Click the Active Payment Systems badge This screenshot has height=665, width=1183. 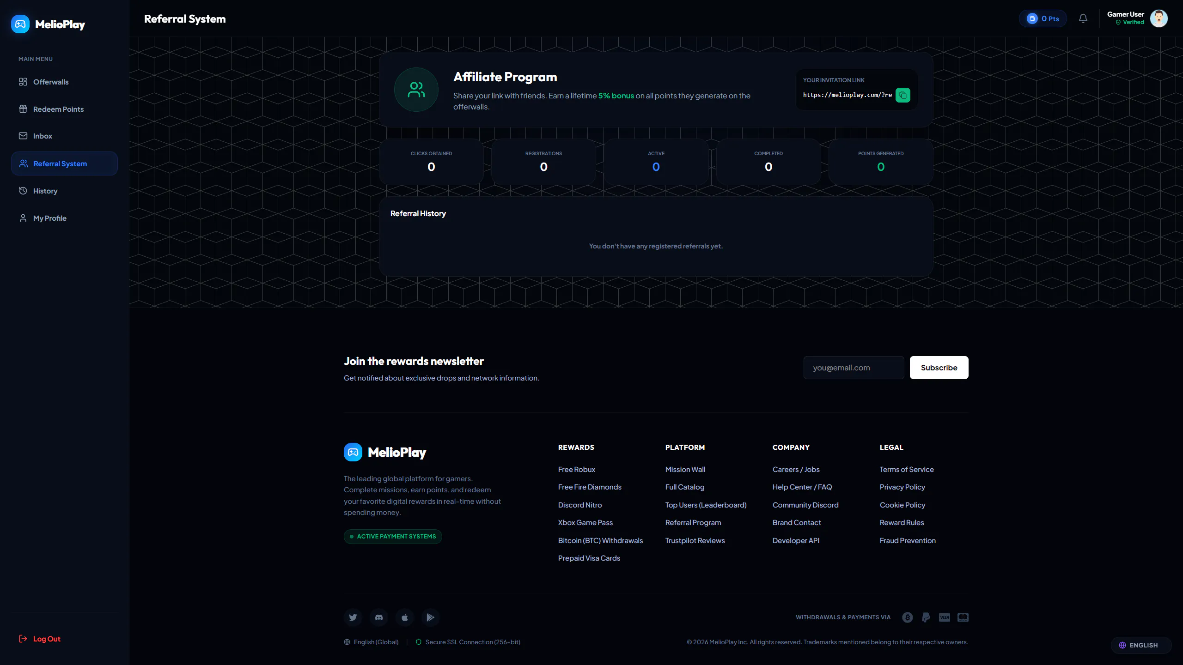click(393, 537)
